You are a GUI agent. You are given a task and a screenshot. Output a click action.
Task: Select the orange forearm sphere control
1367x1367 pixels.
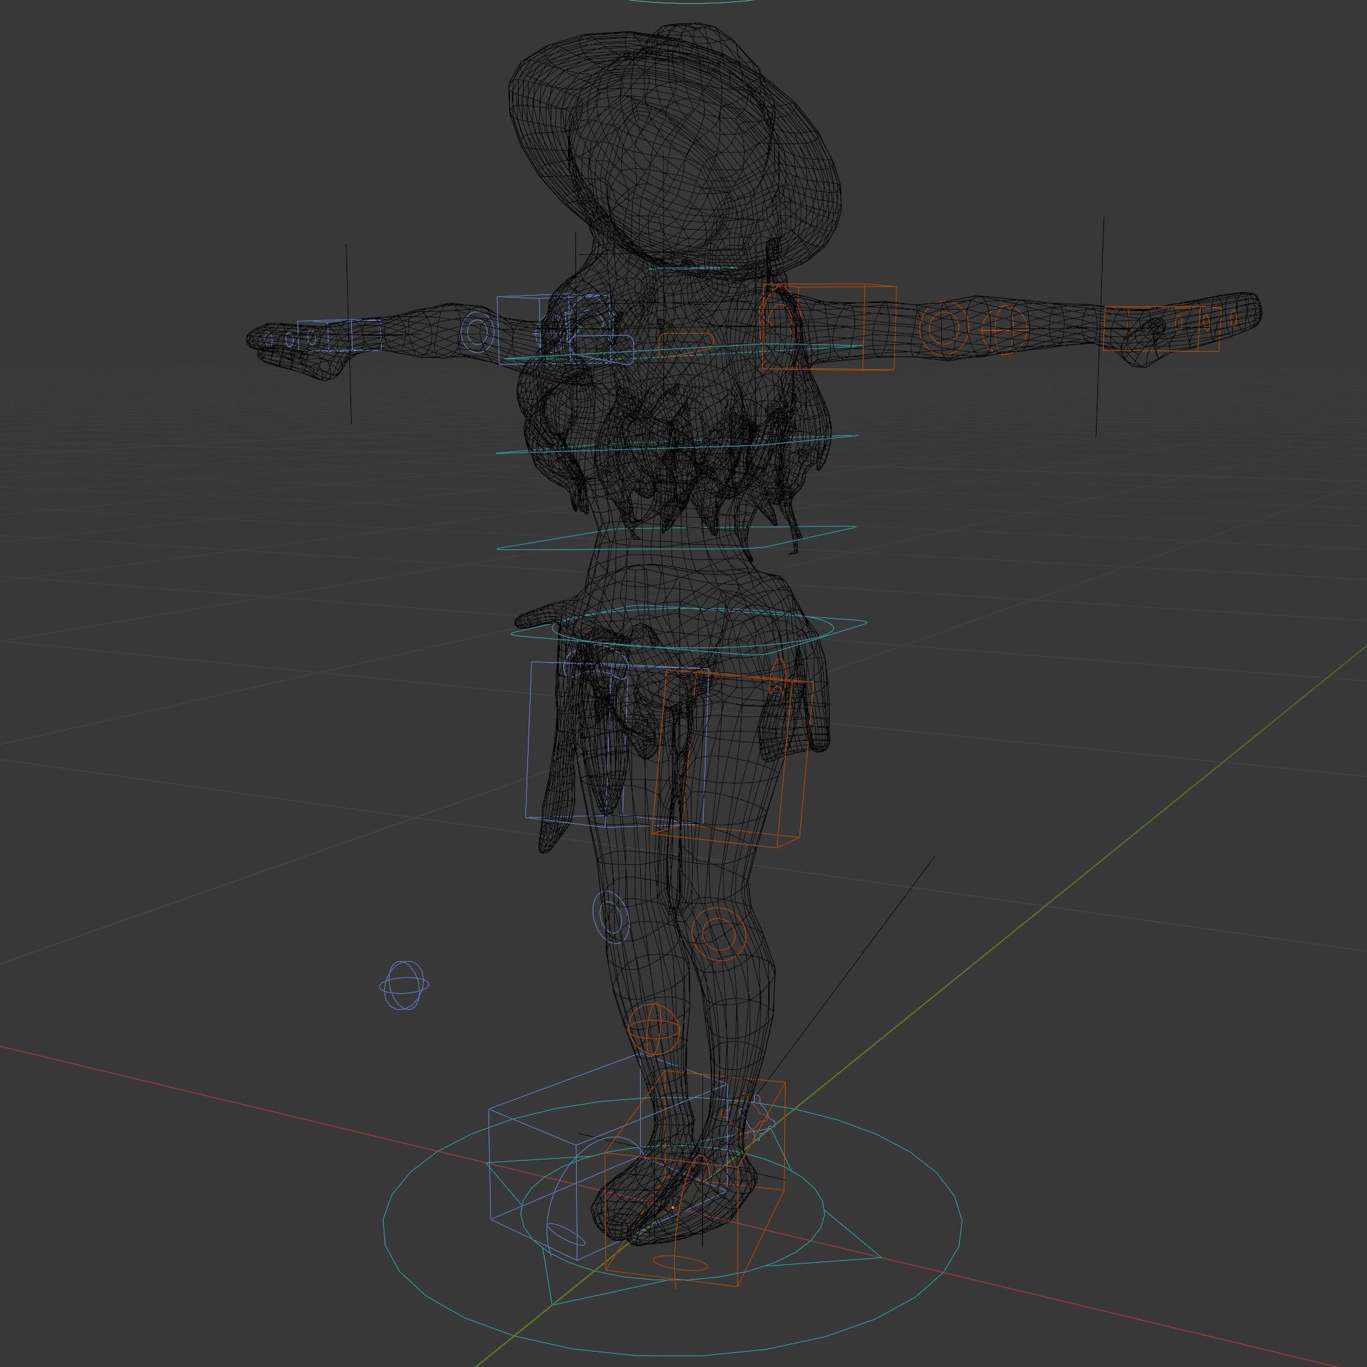1007,330
